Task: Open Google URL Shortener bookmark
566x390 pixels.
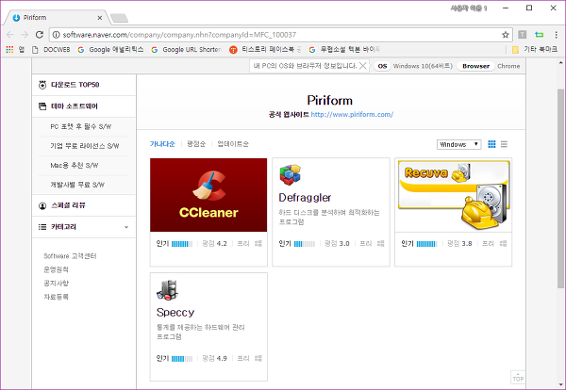Action: pos(187,49)
